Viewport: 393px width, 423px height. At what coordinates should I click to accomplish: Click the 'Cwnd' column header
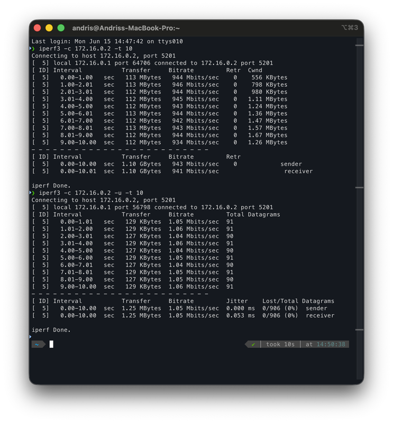(x=255, y=70)
